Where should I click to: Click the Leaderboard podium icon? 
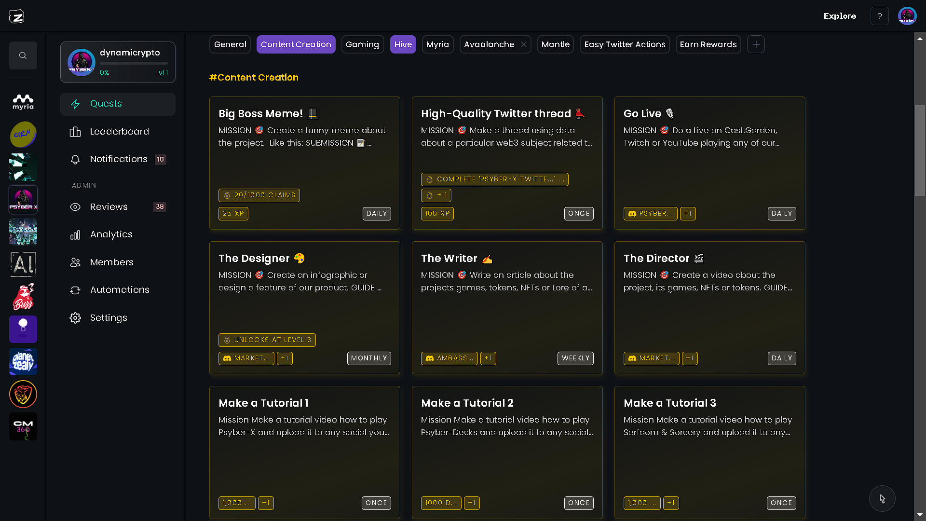pos(75,132)
